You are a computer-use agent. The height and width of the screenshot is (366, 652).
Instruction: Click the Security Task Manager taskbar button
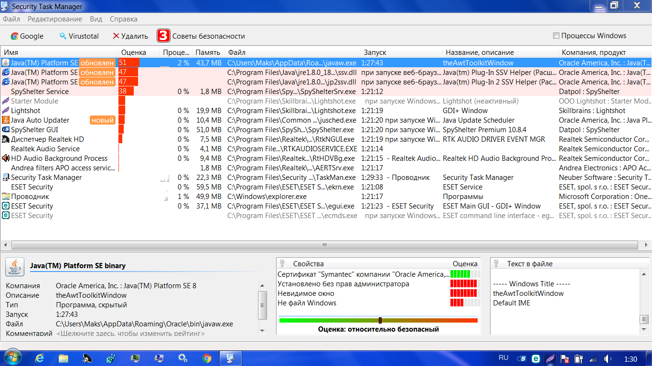tap(231, 358)
